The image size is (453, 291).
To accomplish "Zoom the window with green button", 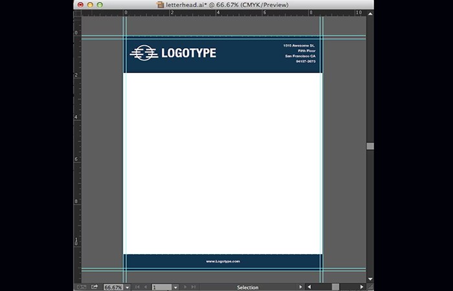I will click(x=100, y=5).
